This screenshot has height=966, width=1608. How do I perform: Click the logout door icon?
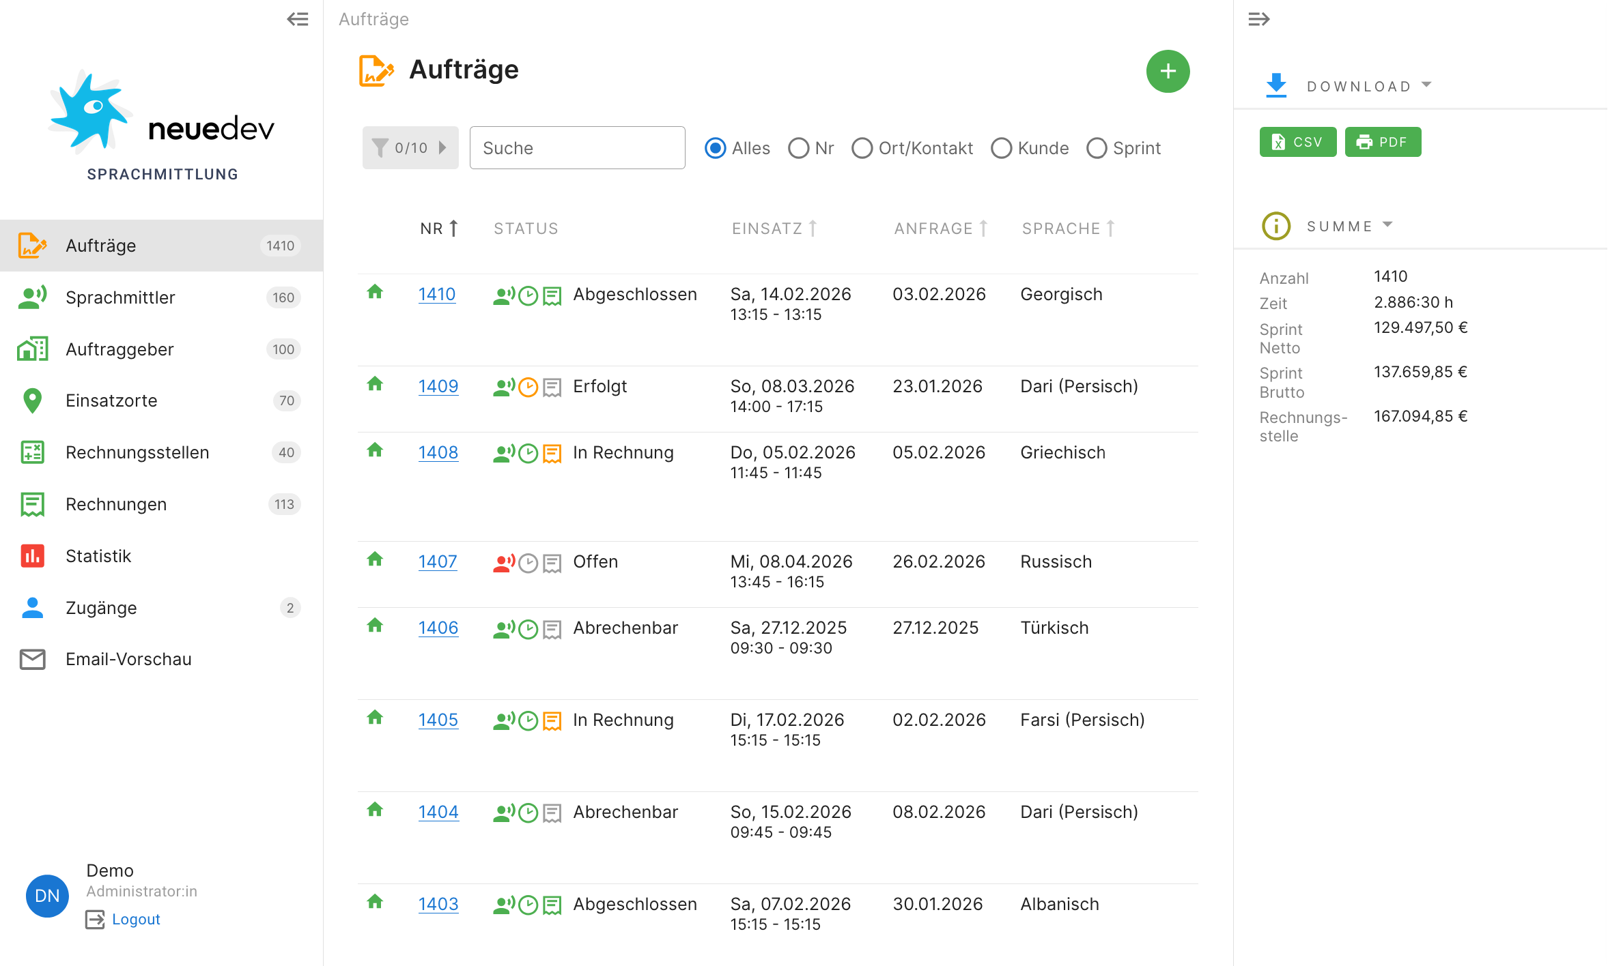95,920
